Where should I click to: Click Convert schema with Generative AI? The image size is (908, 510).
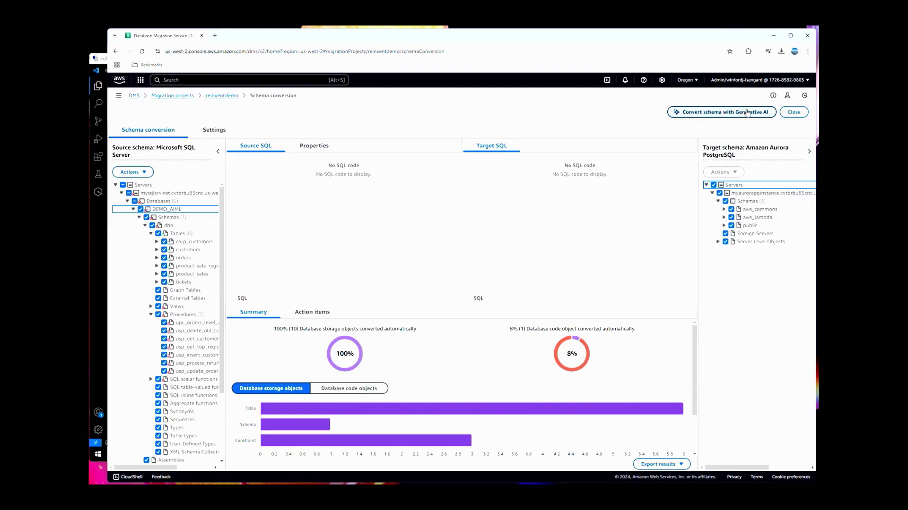(x=721, y=112)
